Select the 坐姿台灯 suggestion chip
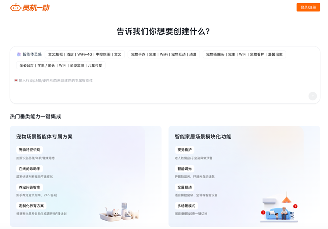Screen dimensions: 328x229 click(61, 65)
